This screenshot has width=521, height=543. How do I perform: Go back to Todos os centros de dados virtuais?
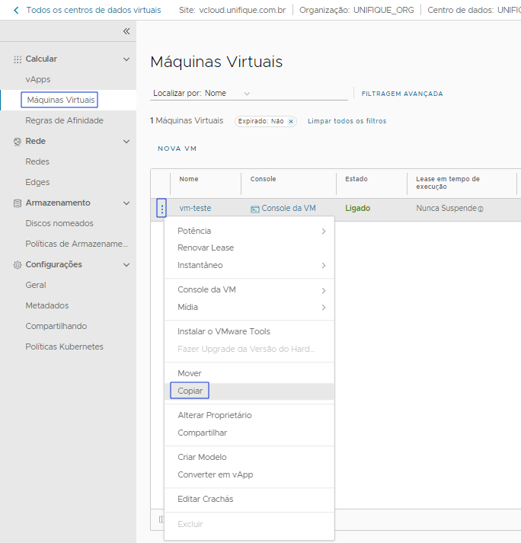[94, 11]
